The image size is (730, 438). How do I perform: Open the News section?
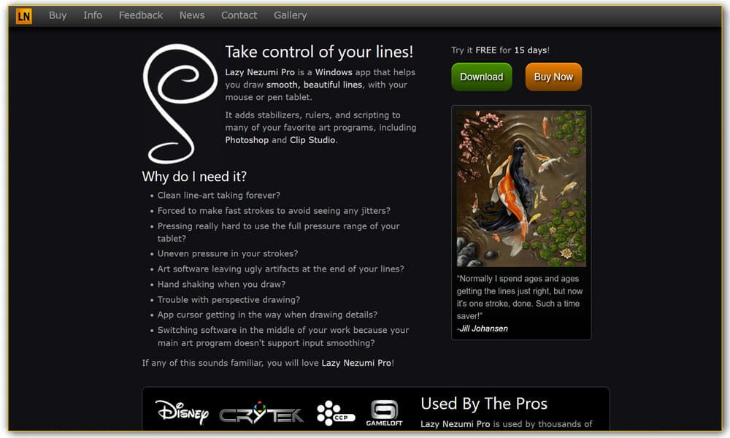click(x=192, y=15)
